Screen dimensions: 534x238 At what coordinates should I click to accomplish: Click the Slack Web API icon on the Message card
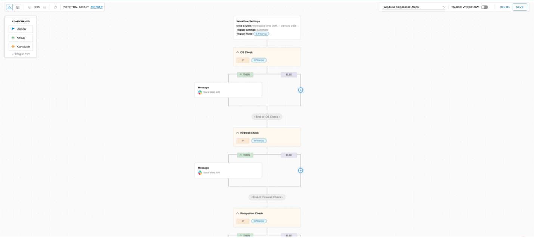[200, 92]
